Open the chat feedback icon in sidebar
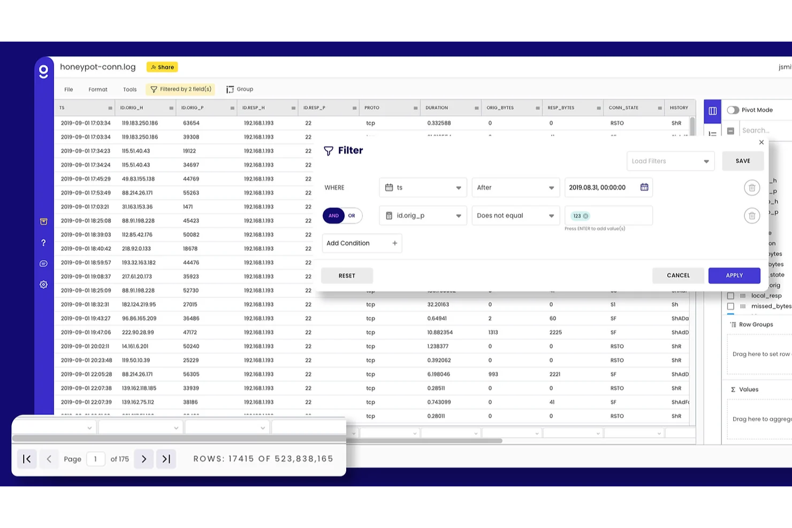This screenshot has width=792, height=528. 43,263
